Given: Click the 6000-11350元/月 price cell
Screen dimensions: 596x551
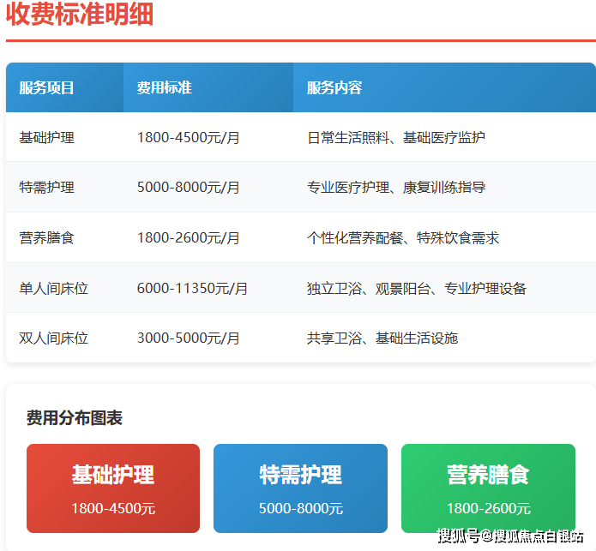Looking at the screenshot, I should [x=192, y=288].
